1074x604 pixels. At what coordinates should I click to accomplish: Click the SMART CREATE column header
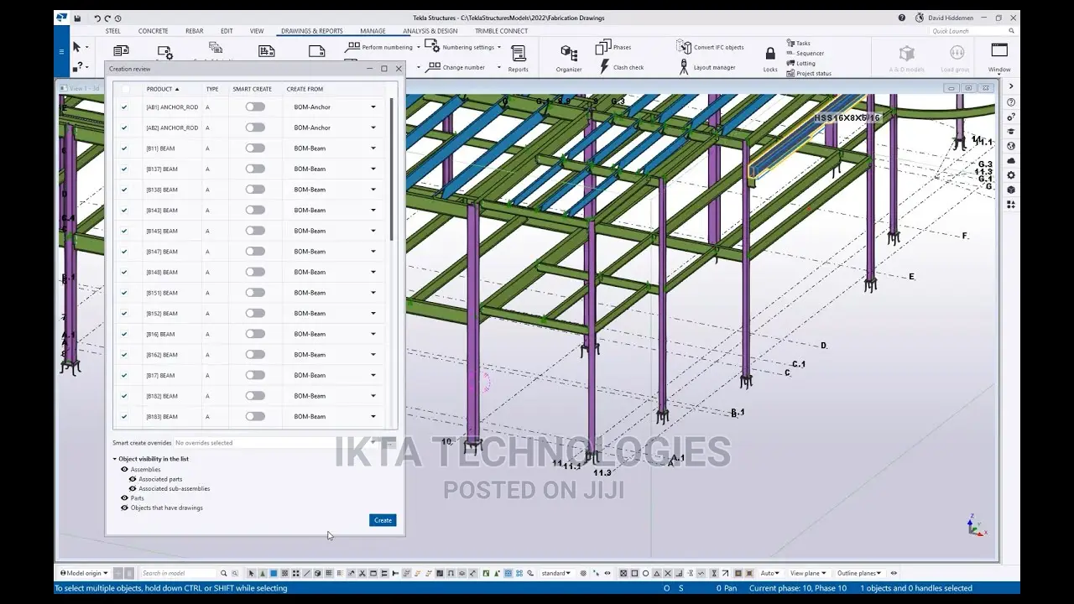pos(252,89)
